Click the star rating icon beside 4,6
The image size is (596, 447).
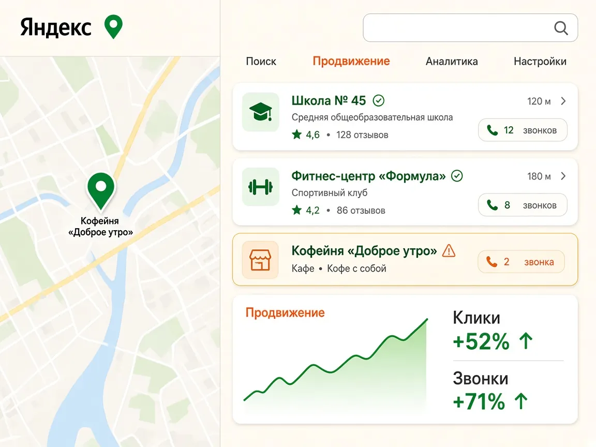pyautogui.click(x=297, y=134)
